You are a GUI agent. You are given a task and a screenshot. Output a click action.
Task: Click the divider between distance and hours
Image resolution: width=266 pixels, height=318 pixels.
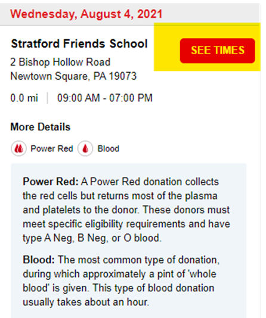pos(48,98)
